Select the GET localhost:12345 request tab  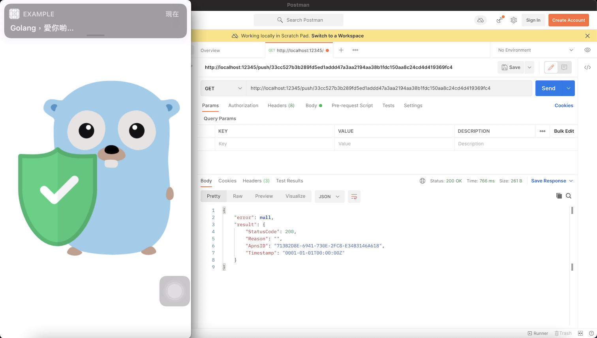point(299,50)
